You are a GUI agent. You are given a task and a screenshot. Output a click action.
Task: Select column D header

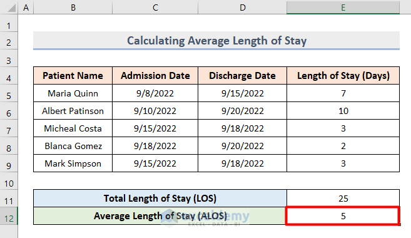click(x=243, y=8)
